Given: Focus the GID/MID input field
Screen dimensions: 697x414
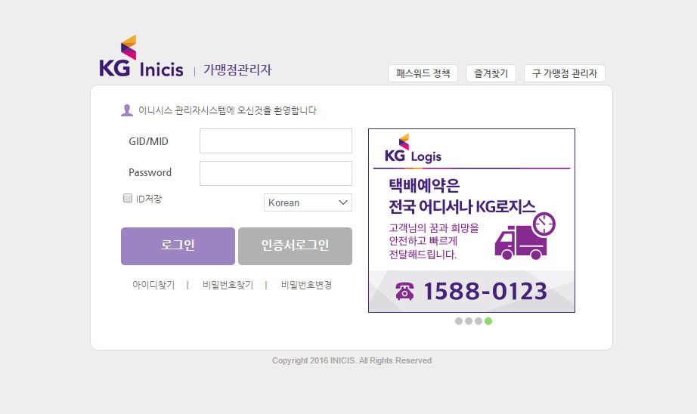Looking at the screenshot, I should point(276,141).
